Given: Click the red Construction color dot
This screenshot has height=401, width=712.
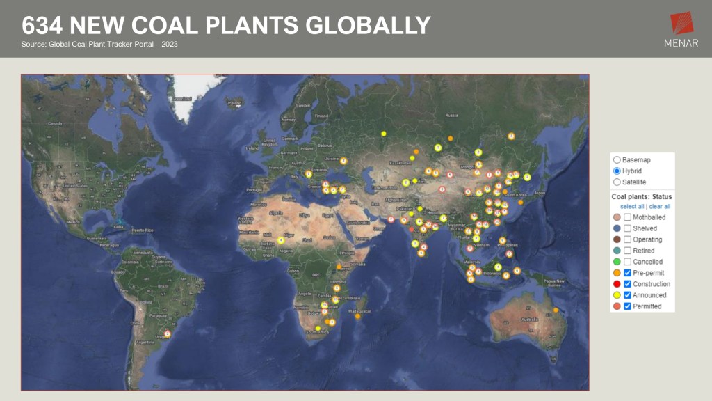Looking at the screenshot, I should (x=616, y=284).
